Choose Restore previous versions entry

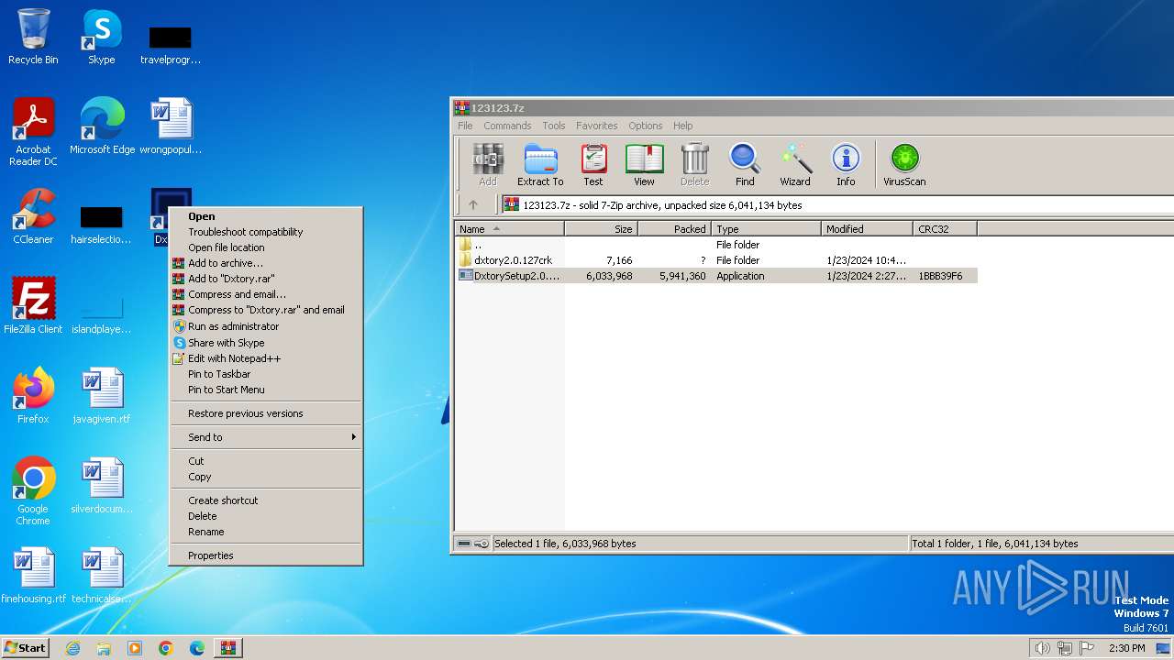tap(267, 413)
